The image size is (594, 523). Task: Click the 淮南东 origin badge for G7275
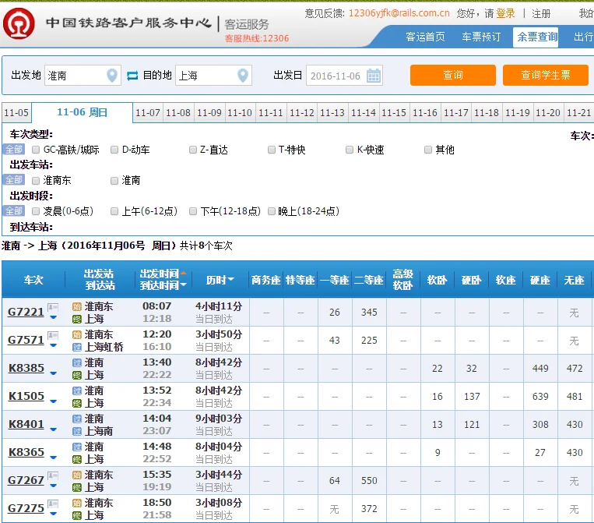[77, 503]
